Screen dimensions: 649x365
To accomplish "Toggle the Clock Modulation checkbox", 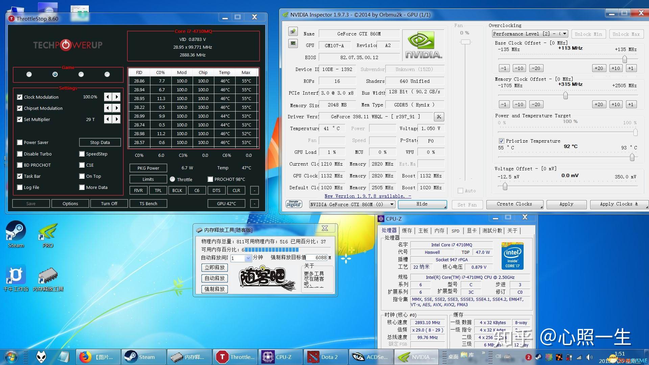I will (x=20, y=97).
